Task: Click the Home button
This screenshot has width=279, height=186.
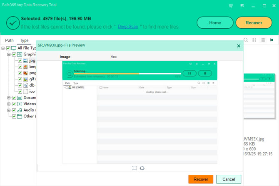Action: coord(215,23)
